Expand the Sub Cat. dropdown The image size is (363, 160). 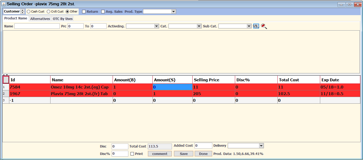249,26
